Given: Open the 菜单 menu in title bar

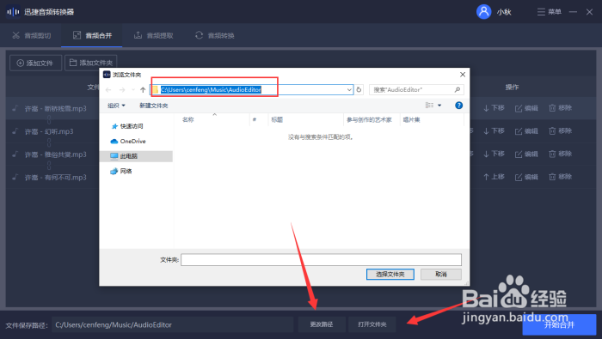Looking at the screenshot, I should click(x=549, y=12).
